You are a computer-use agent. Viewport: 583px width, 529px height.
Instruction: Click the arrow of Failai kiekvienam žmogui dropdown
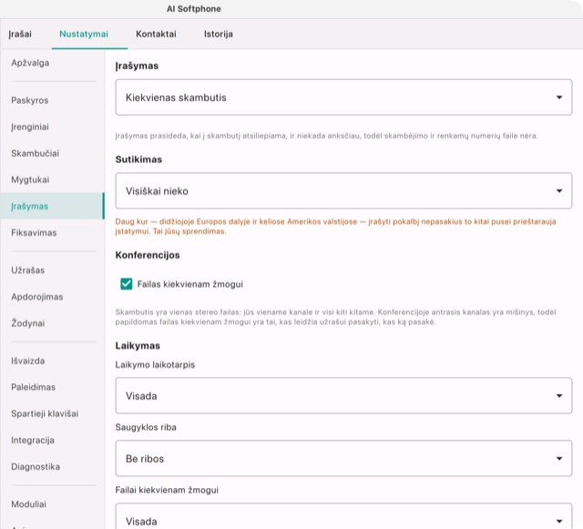tap(558, 521)
